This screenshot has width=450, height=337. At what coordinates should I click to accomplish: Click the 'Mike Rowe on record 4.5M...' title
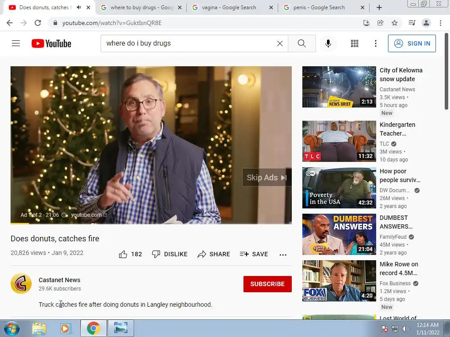[399, 269]
